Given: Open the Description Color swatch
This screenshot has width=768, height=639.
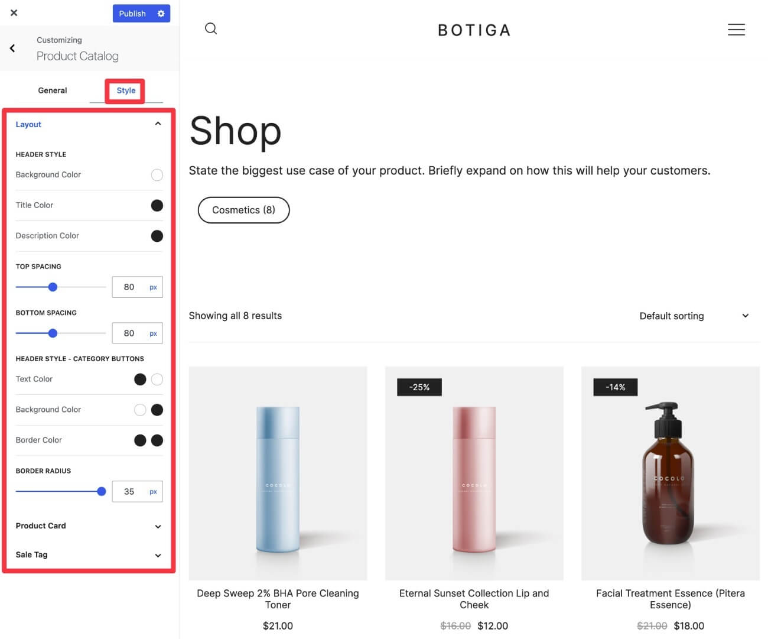Looking at the screenshot, I should tap(157, 236).
